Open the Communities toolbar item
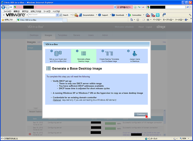 tap(135, 15)
